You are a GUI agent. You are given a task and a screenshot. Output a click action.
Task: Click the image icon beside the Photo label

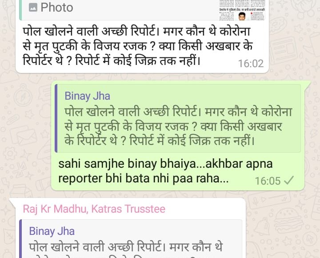(33, 8)
